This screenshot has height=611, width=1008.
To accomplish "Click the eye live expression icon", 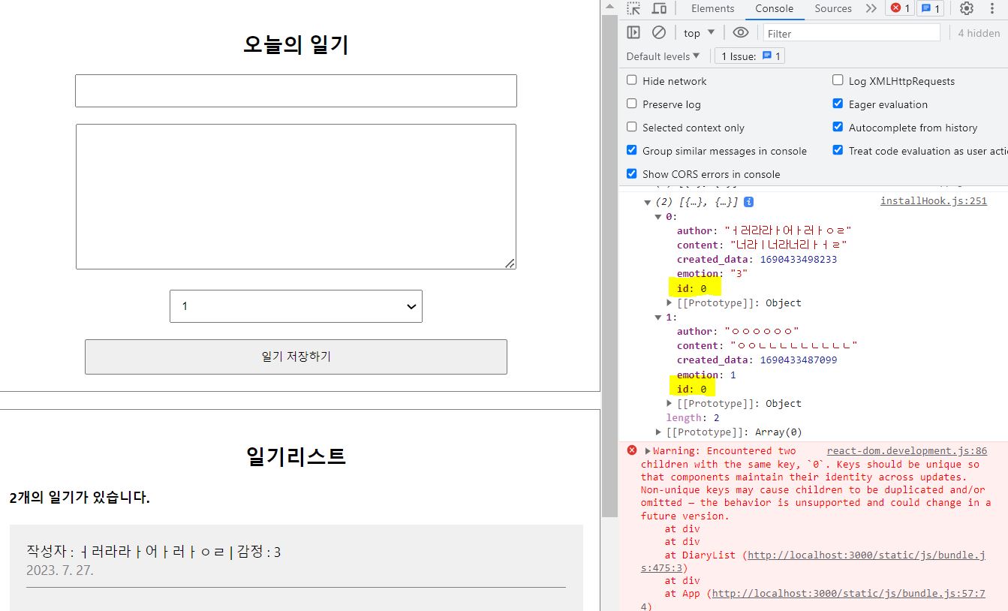I will click(741, 32).
